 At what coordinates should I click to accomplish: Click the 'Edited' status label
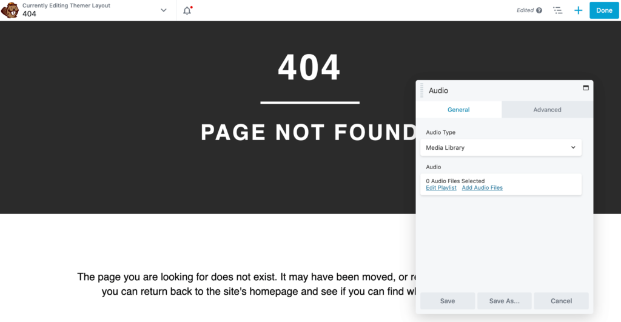pos(525,10)
